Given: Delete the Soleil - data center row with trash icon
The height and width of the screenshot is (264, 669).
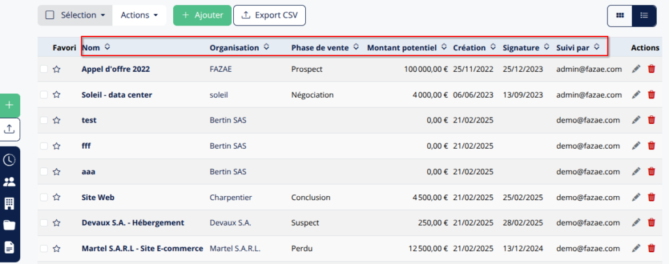Looking at the screenshot, I should coord(651,95).
